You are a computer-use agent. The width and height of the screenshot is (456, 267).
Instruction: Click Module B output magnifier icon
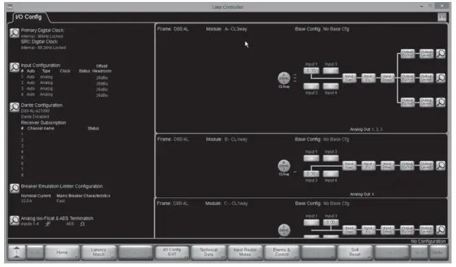[x=441, y=165]
